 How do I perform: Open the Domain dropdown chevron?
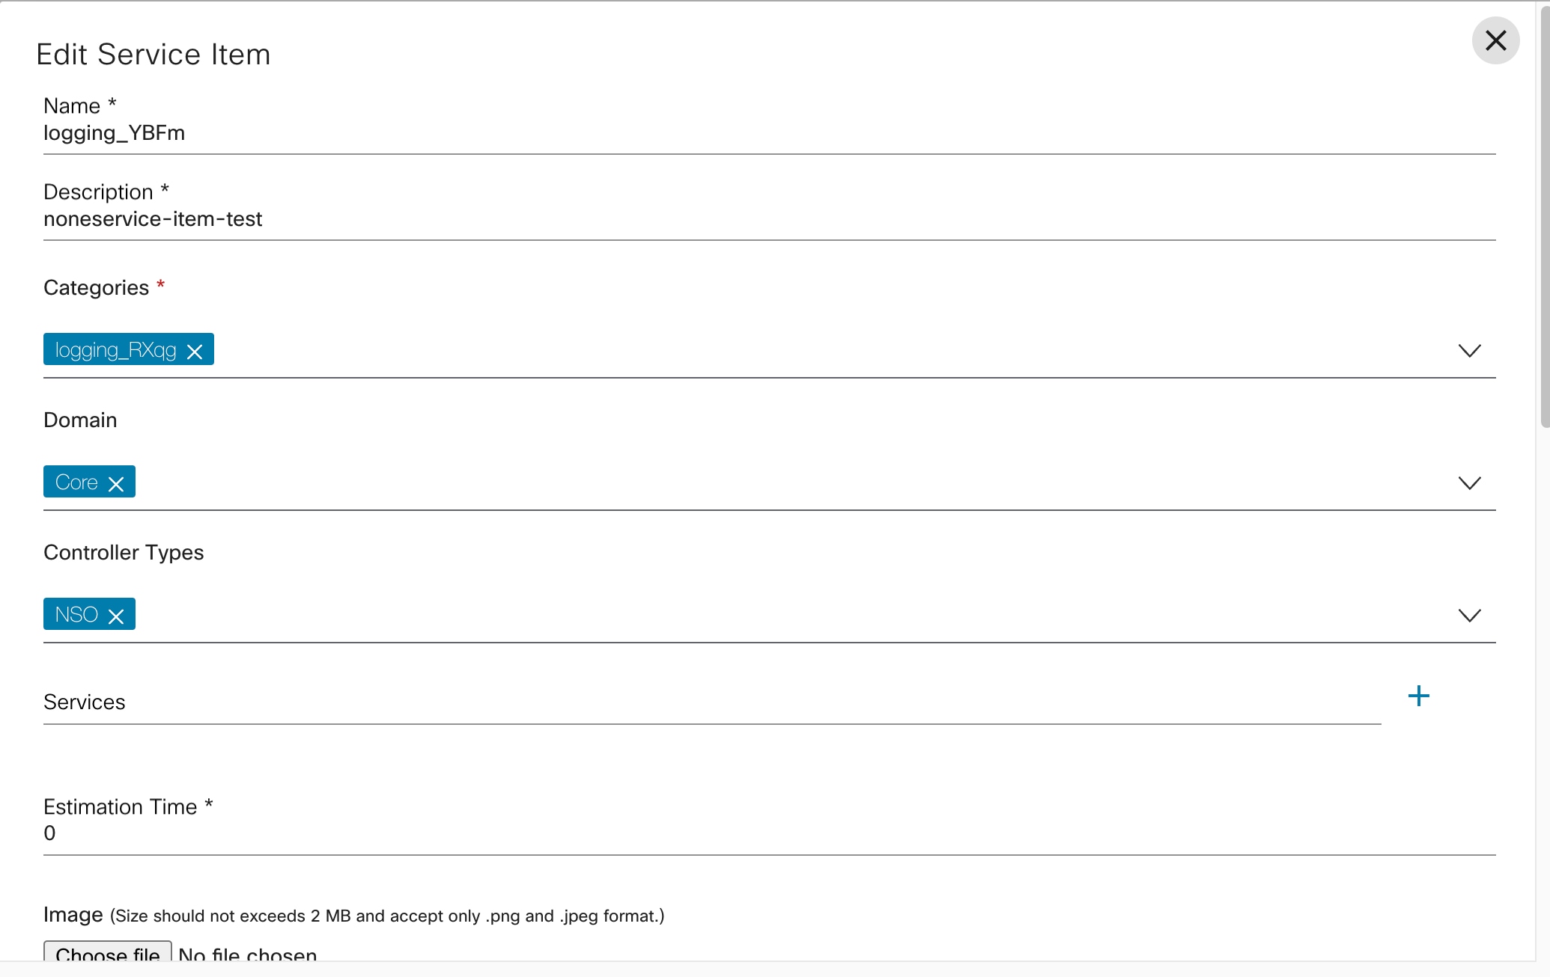(1469, 483)
